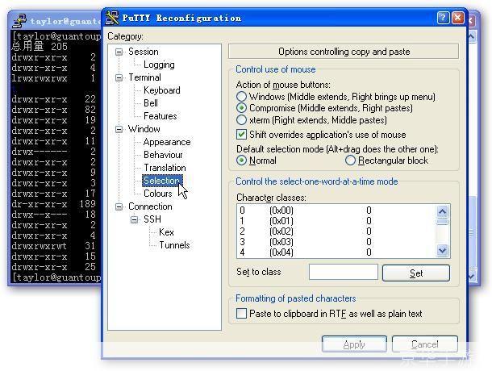Viewport: 492px width, 371px height.
Task: Open the Appearance category
Action: pos(167,142)
